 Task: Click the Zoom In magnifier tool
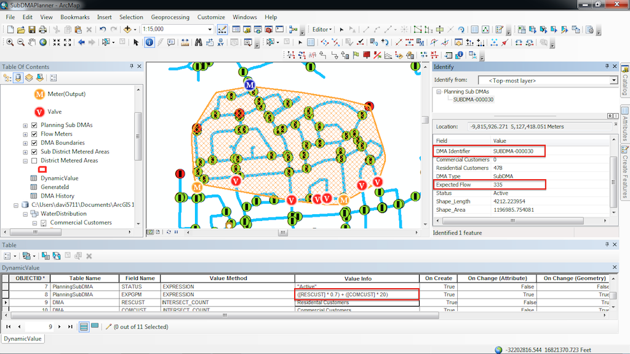[10, 42]
